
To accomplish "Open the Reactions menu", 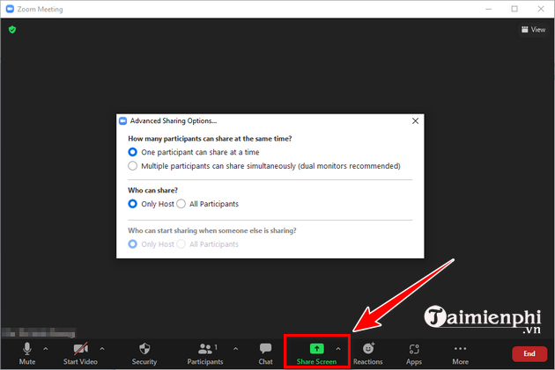I will 367,352.
